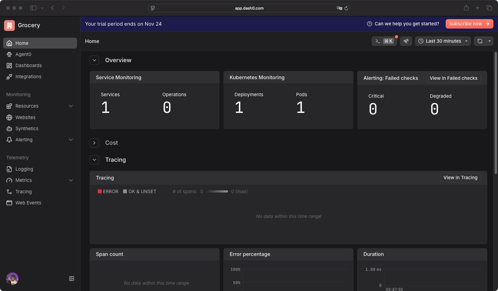Select Logging under Telemetry
The width and height of the screenshot is (498, 291).
point(24,169)
